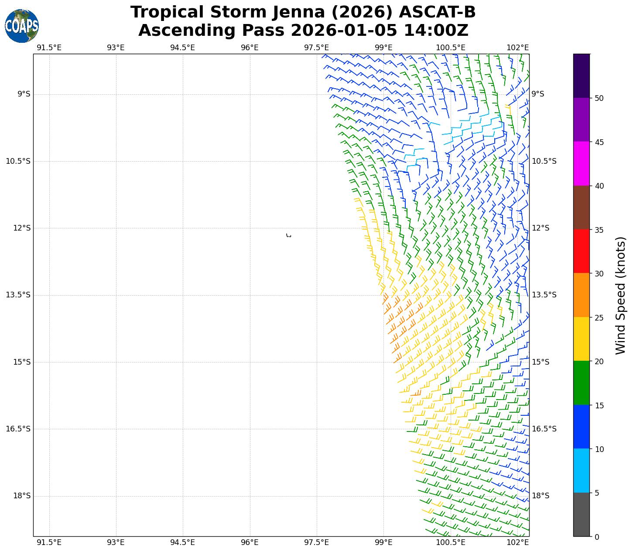The image size is (633, 552).
Task: Select the red 30-35 knot colorbar segment
Action: click(x=581, y=251)
